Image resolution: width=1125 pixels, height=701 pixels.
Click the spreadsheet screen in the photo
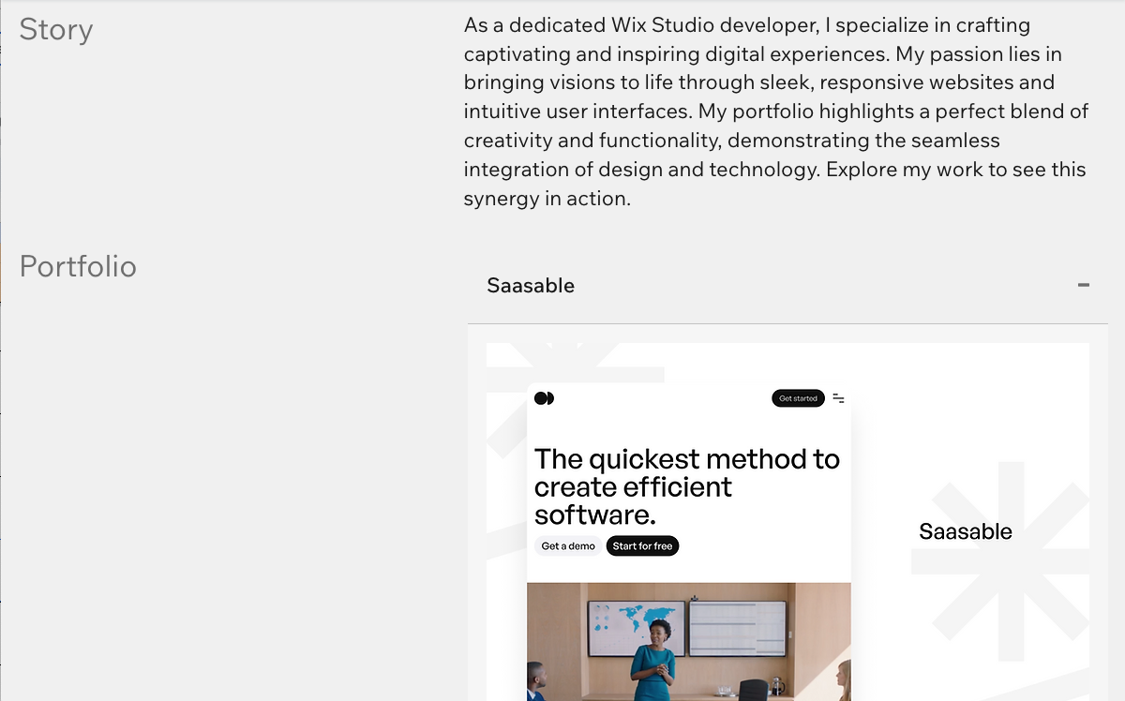[x=738, y=626]
